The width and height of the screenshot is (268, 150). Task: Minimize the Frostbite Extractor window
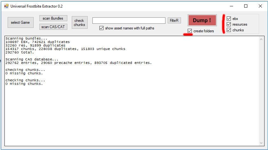(231, 6)
